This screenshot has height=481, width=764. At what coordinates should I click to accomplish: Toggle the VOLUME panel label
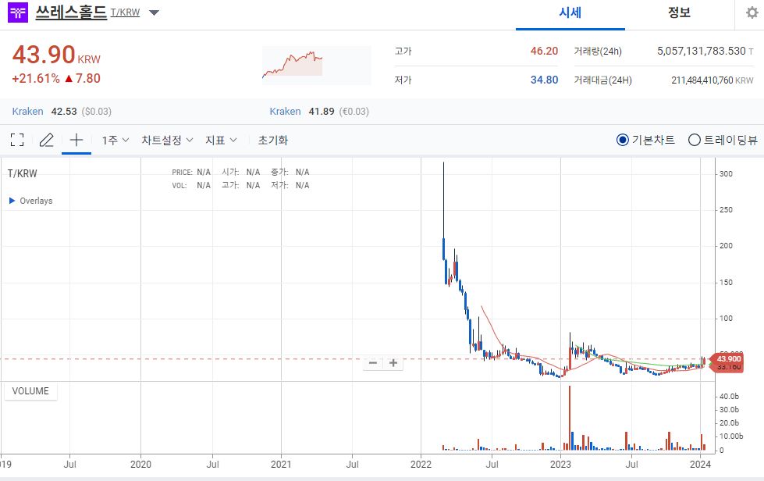30,390
